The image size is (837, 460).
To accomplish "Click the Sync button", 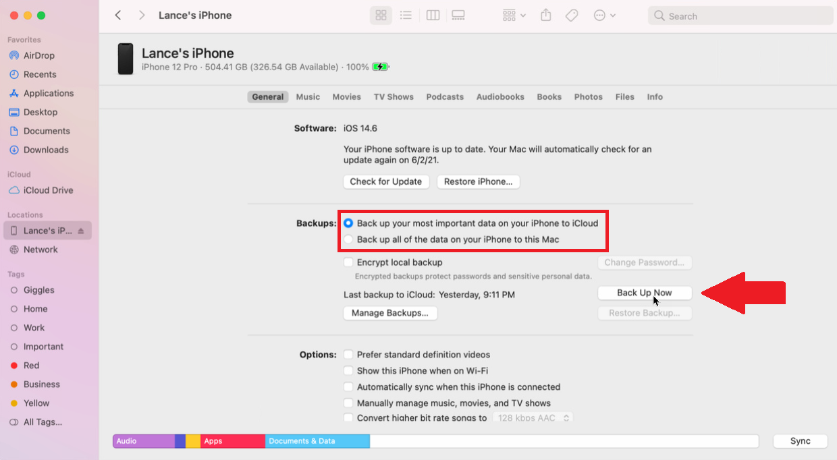I will pyautogui.click(x=801, y=441).
